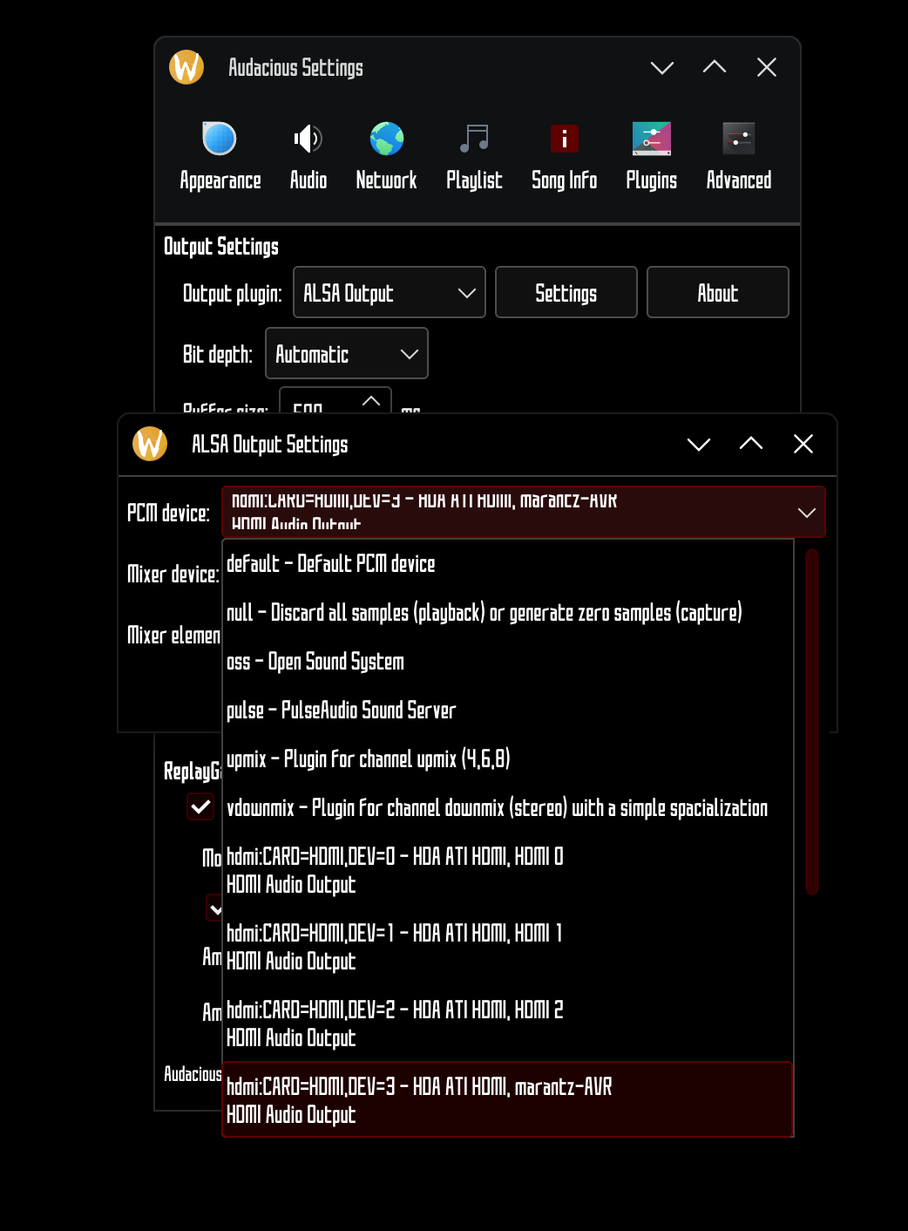
Task: Click the Audacious logo in ALSA Output Settings title bar
Action: tap(150, 444)
